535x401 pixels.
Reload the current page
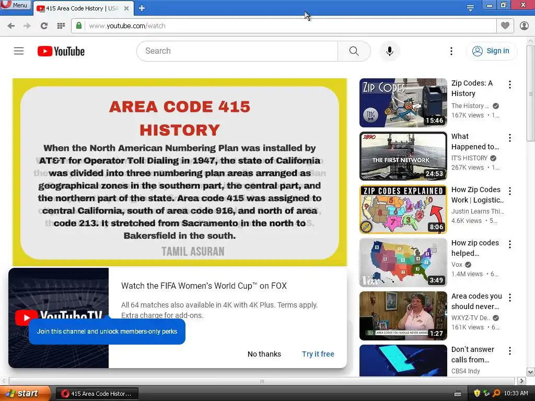coord(44,26)
